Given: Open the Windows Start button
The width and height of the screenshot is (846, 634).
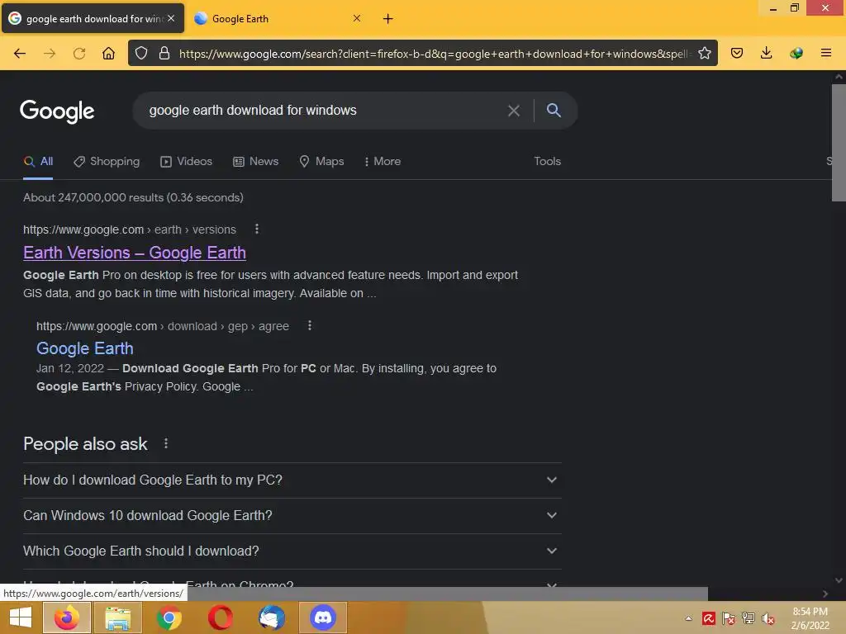Looking at the screenshot, I should 21,617.
